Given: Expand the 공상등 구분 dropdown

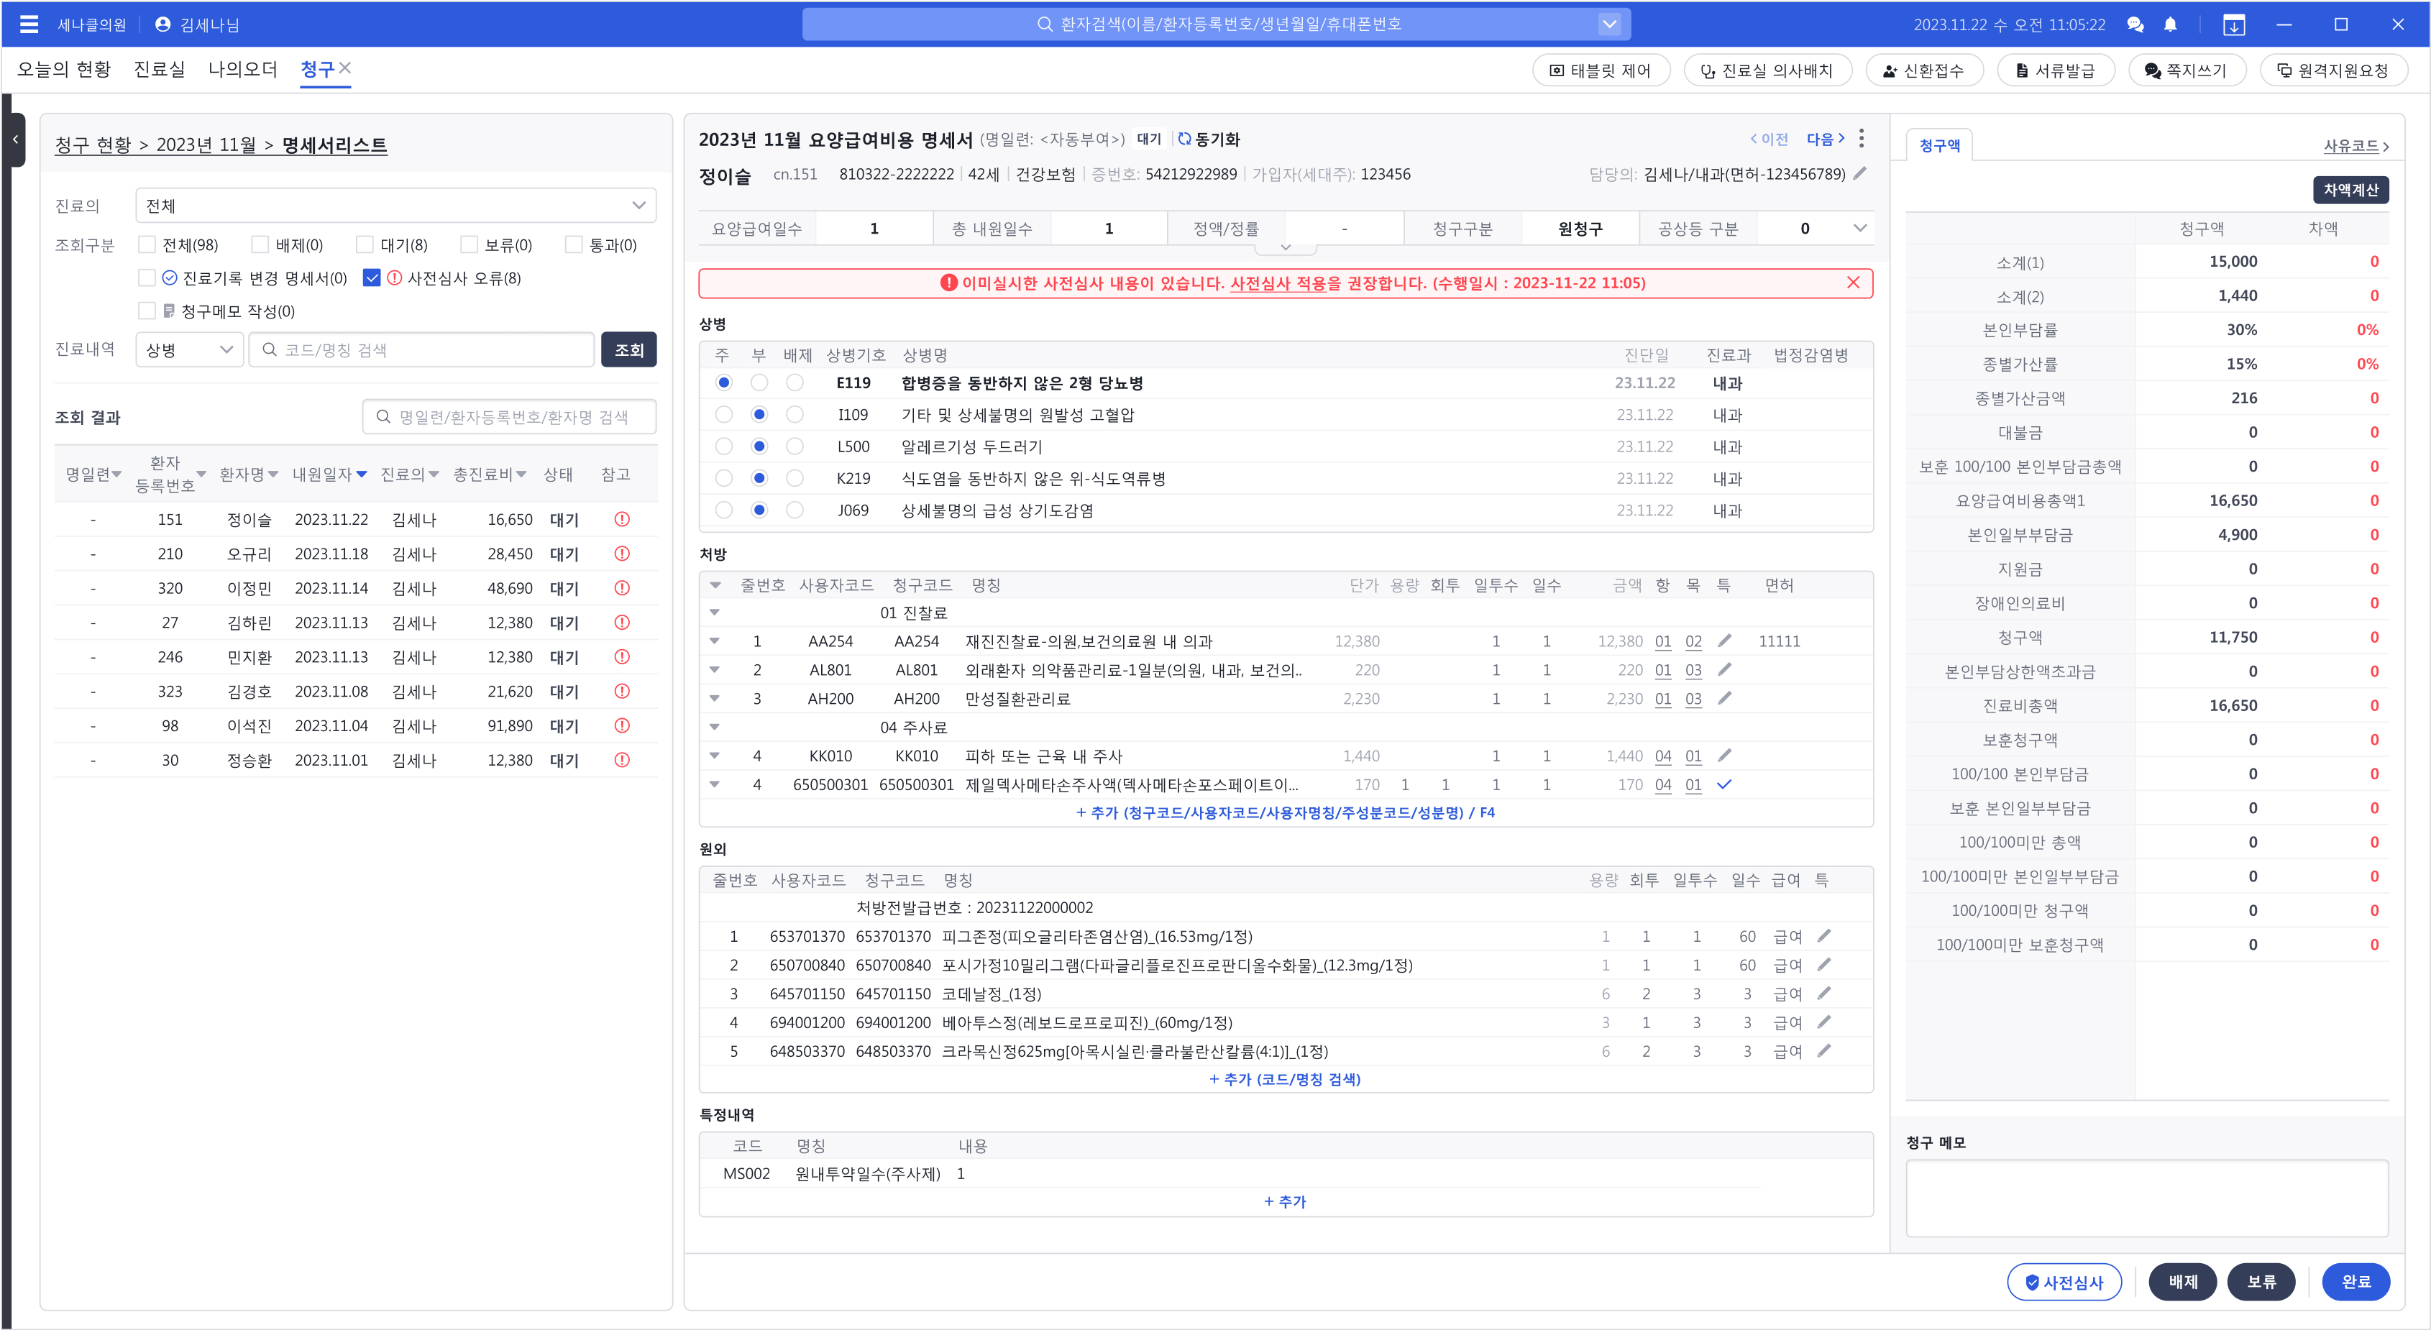Looking at the screenshot, I should pos(1860,229).
